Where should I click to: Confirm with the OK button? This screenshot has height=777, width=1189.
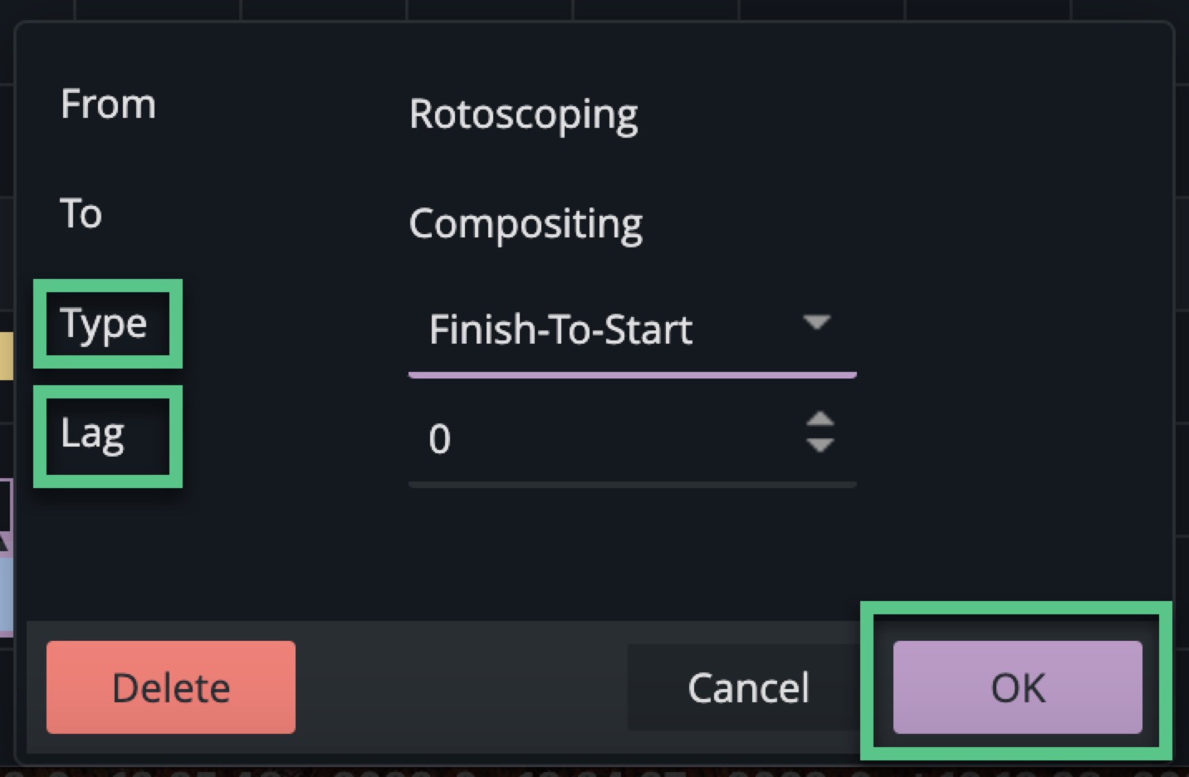click(x=1017, y=687)
